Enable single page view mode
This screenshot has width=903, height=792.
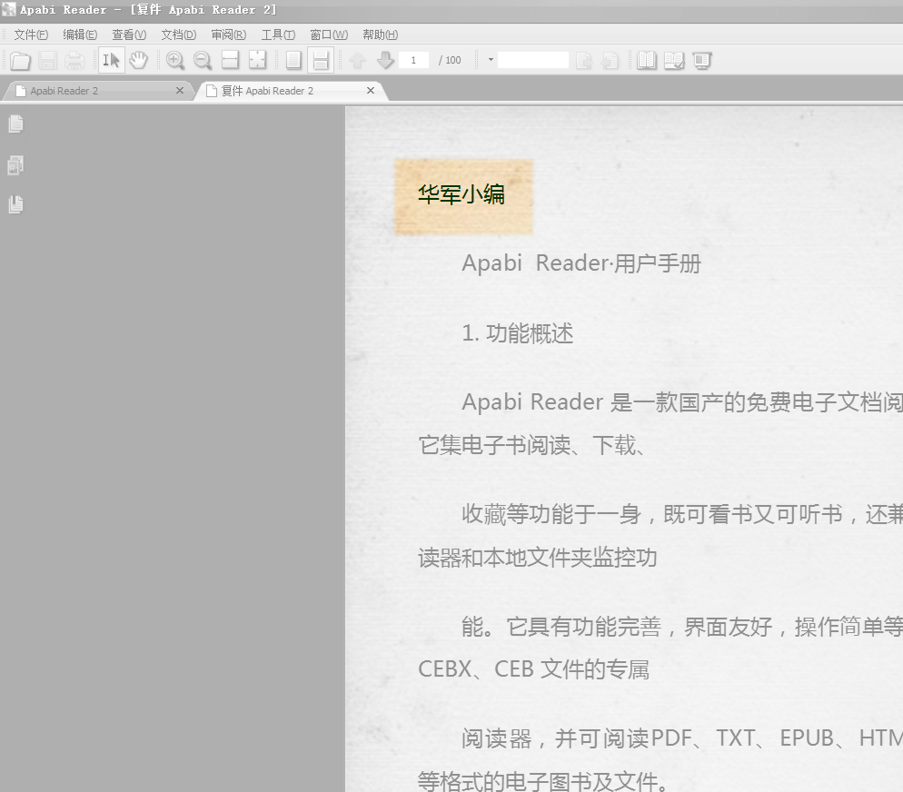[x=293, y=60]
